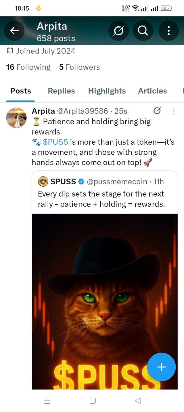
Task: Open the $PUSS cat image
Action: click(105, 301)
